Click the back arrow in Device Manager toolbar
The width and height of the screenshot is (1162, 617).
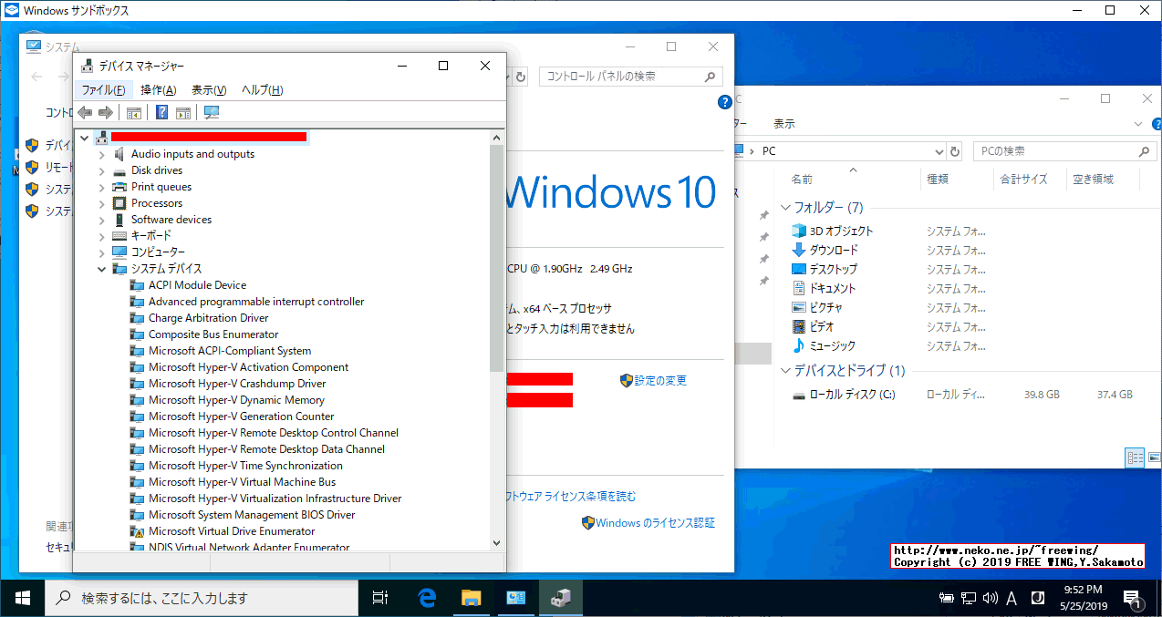pyautogui.click(x=84, y=111)
